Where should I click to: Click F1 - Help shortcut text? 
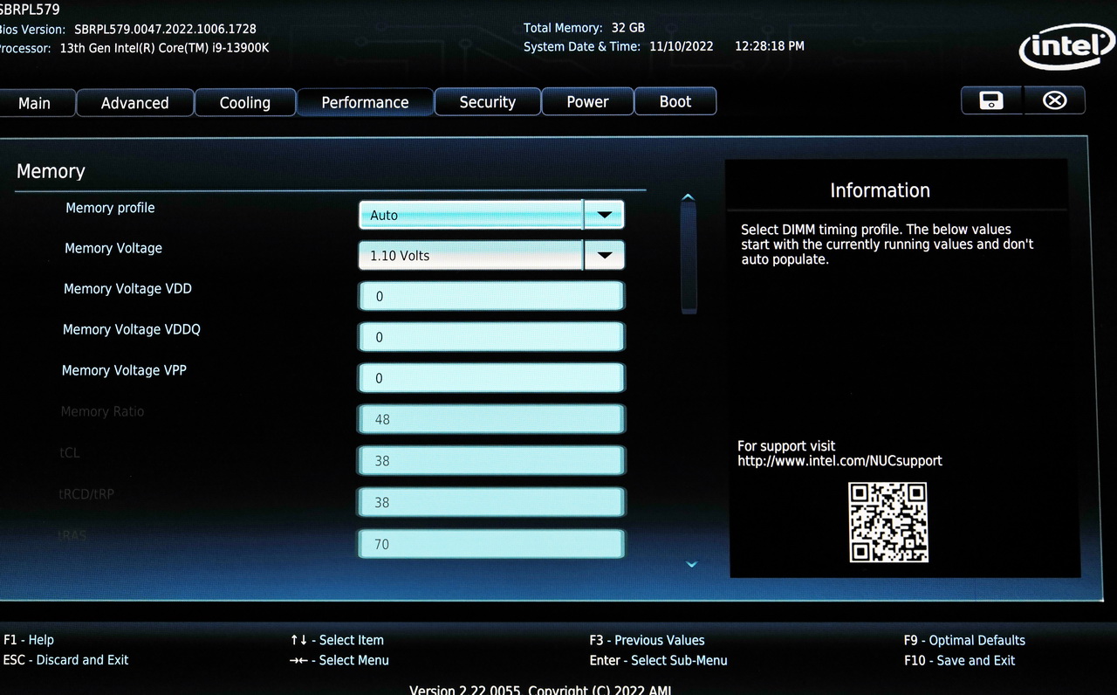29,640
